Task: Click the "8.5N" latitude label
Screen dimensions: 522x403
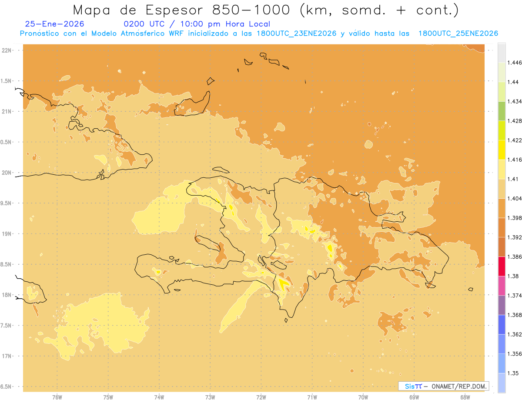Action: tap(6, 264)
